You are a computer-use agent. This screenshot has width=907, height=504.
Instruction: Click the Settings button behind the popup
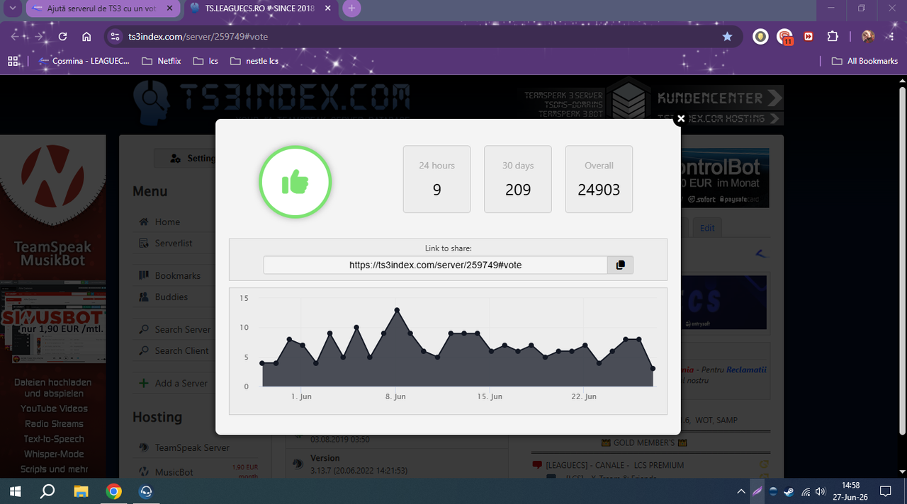point(186,159)
